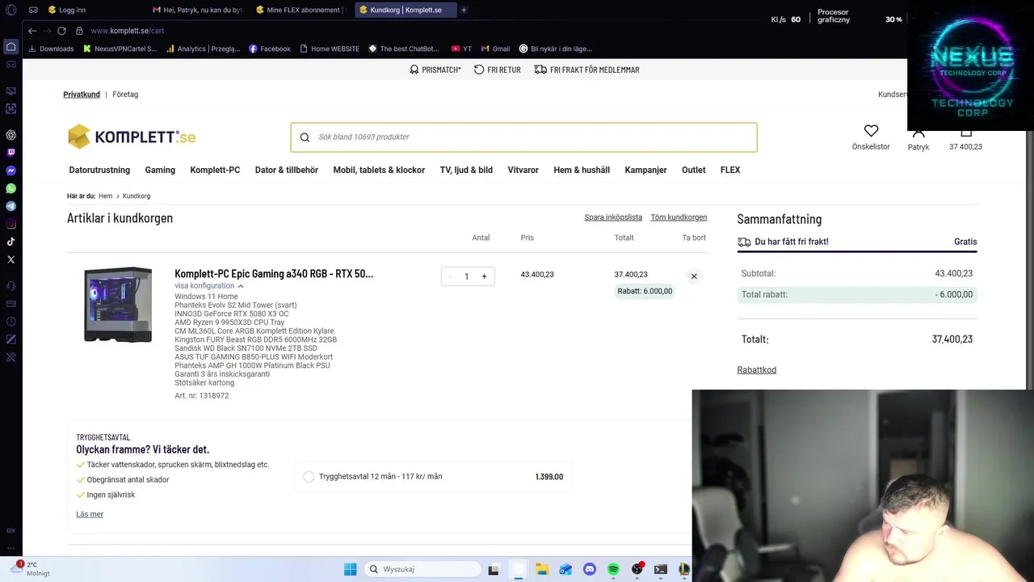Open the Kampanjer menu

[645, 171]
